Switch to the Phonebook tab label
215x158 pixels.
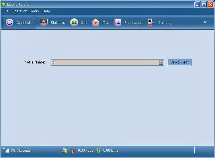133,22
